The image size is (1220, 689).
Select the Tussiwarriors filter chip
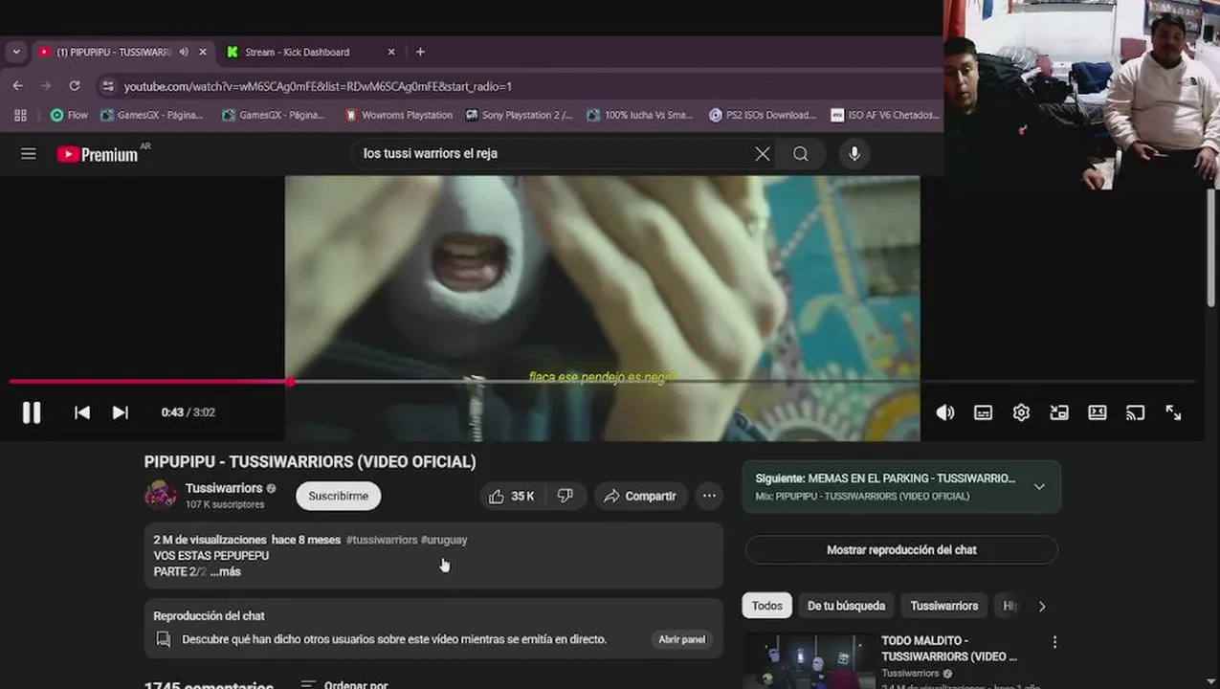(x=943, y=606)
